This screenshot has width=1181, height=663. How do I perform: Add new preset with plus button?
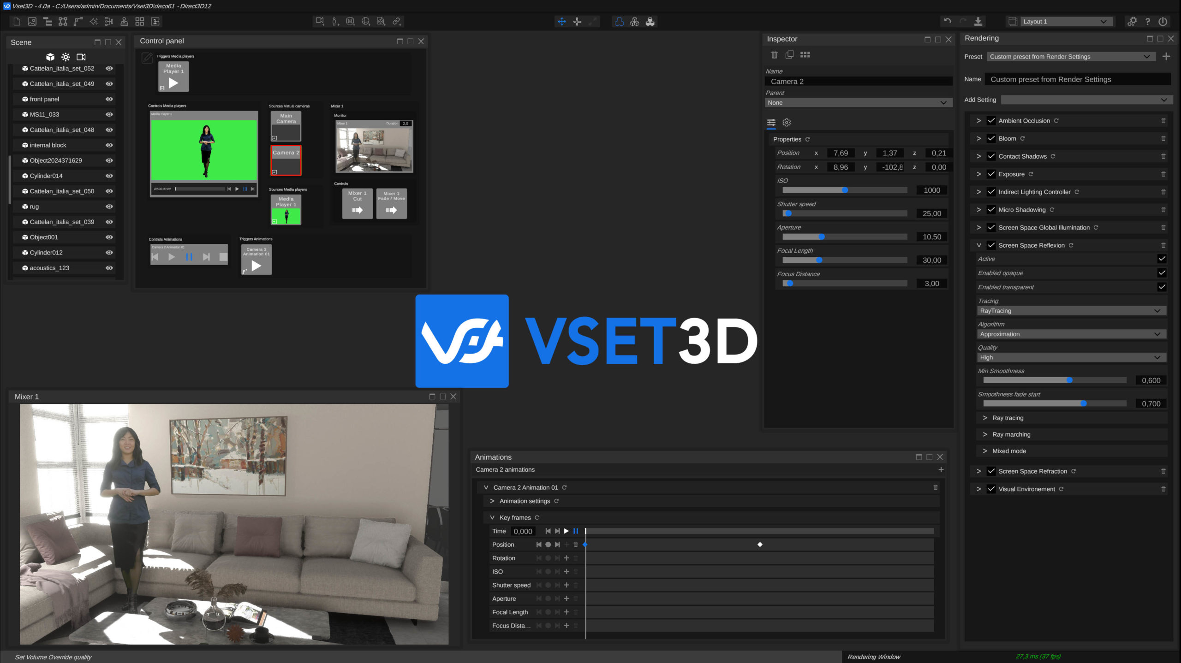(1166, 57)
